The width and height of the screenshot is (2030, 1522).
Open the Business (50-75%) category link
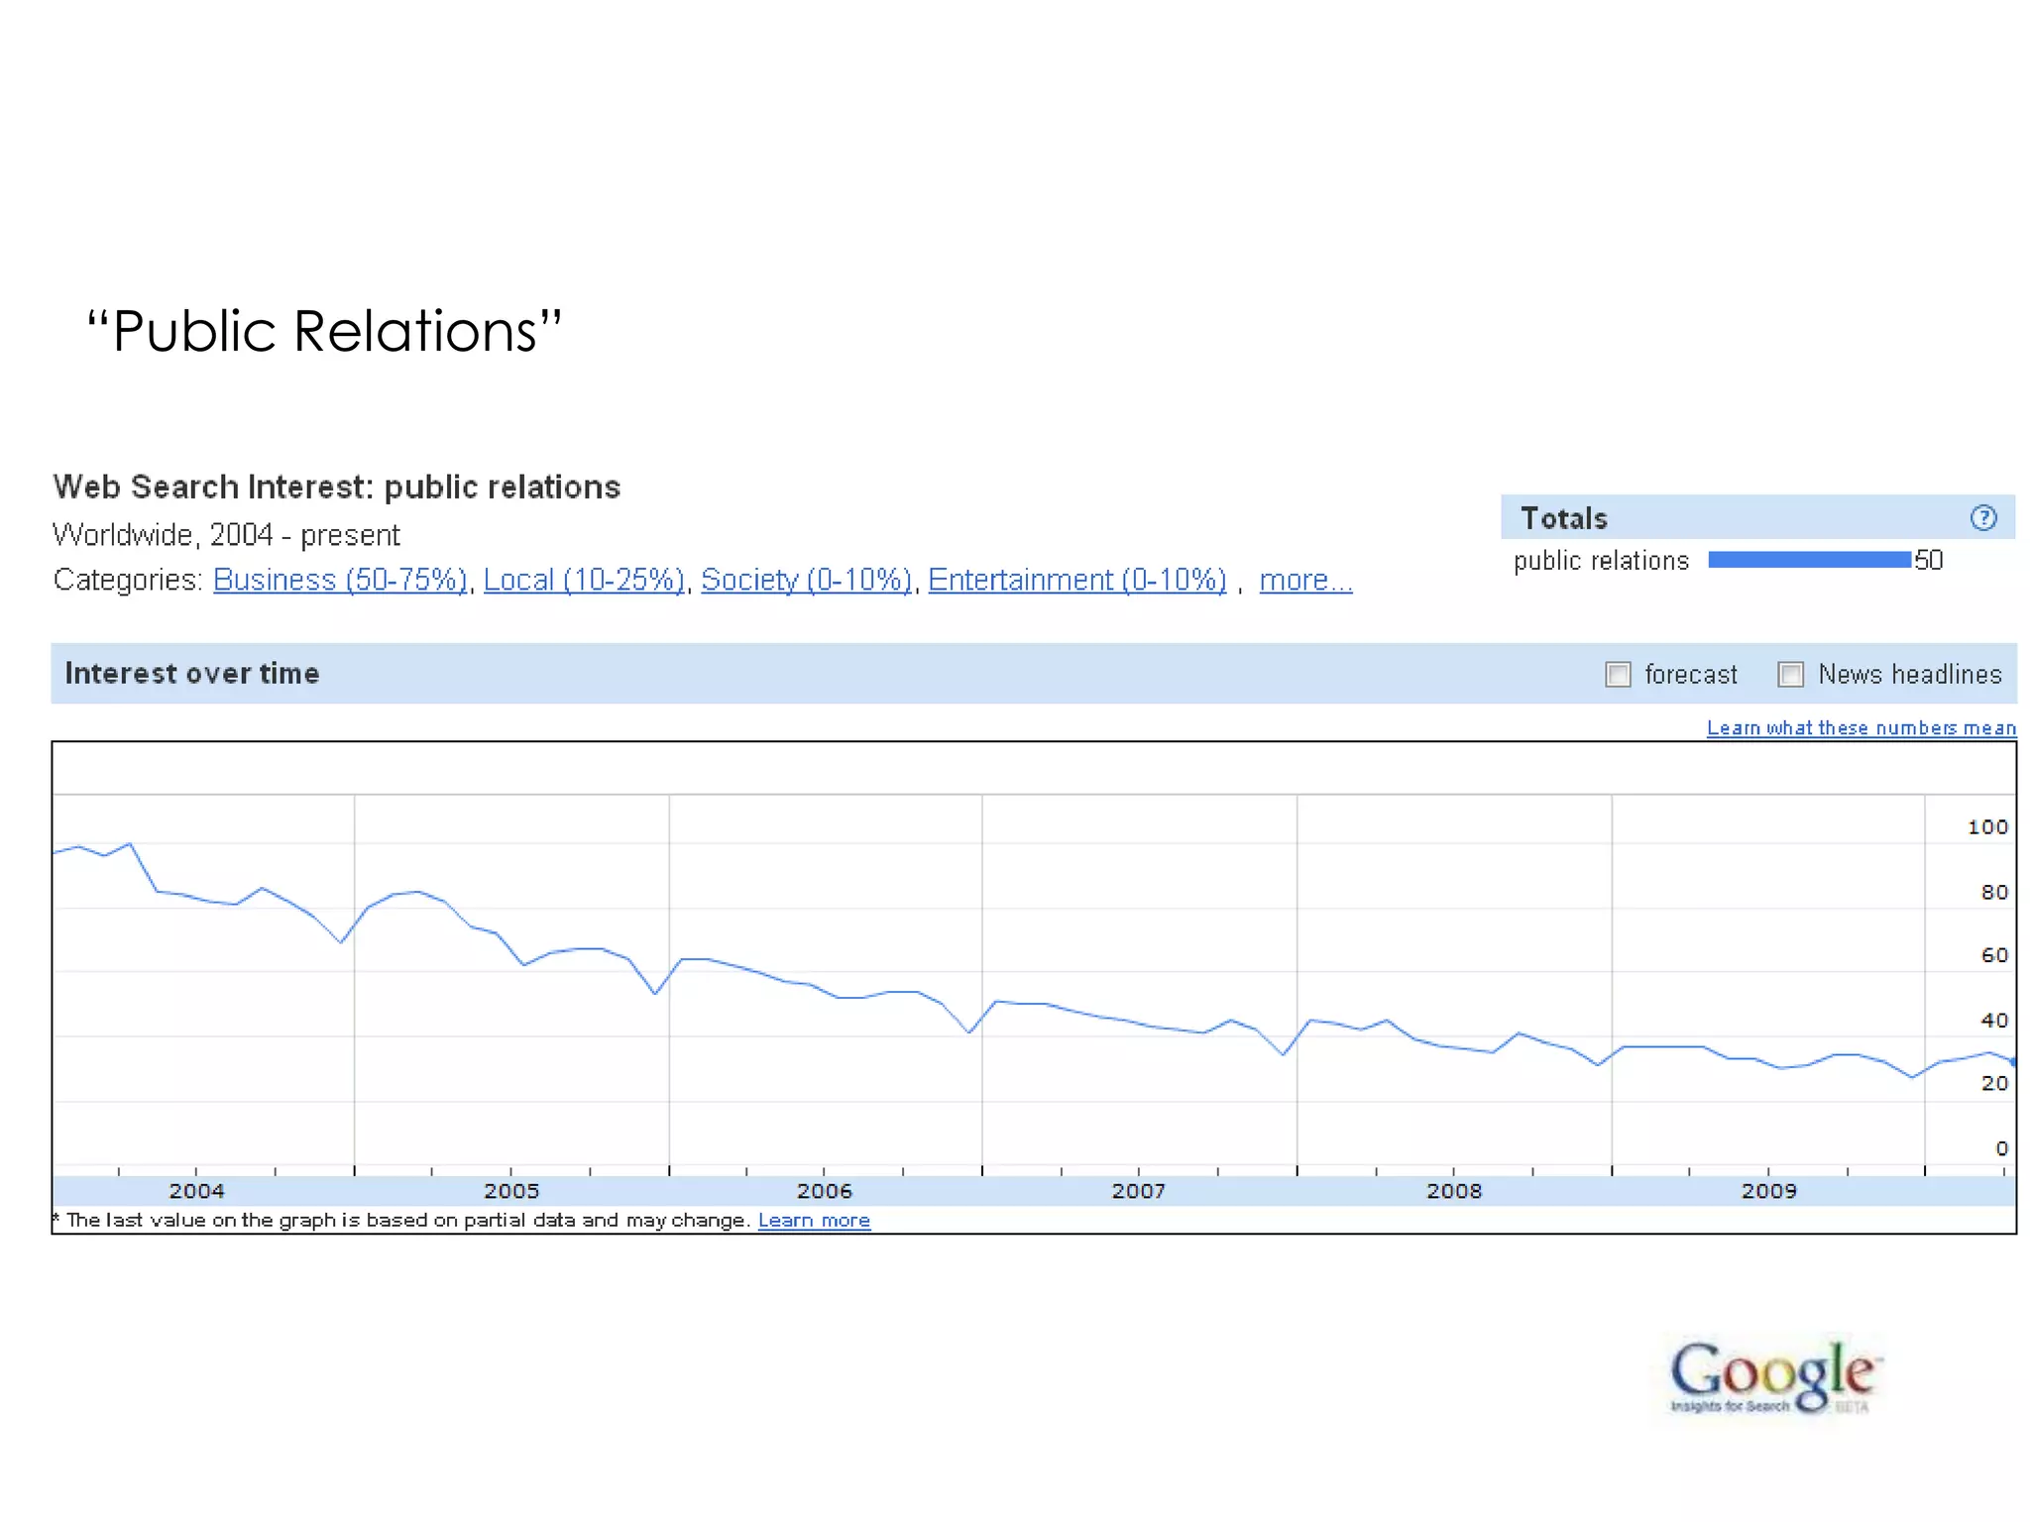[x=340, y=580]
